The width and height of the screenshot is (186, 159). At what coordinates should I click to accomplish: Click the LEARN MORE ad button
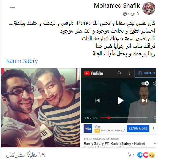click(x=138, y=129)
